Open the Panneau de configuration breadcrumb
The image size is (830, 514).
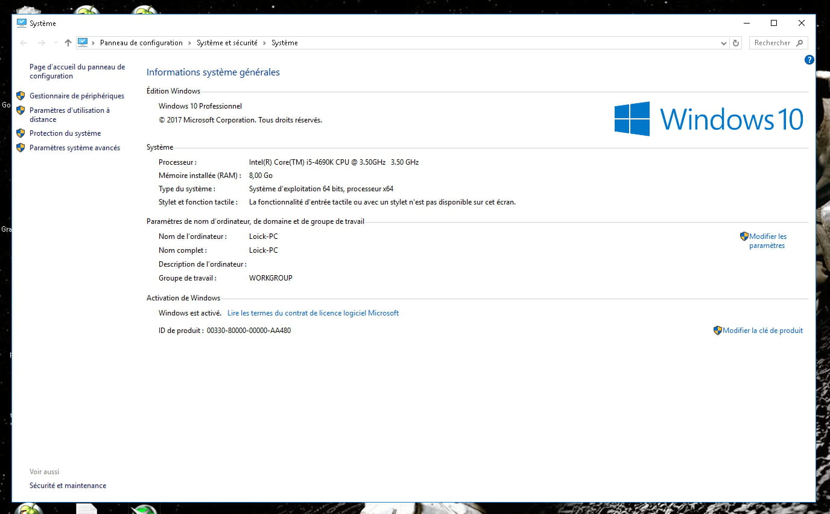pos(141,43)
